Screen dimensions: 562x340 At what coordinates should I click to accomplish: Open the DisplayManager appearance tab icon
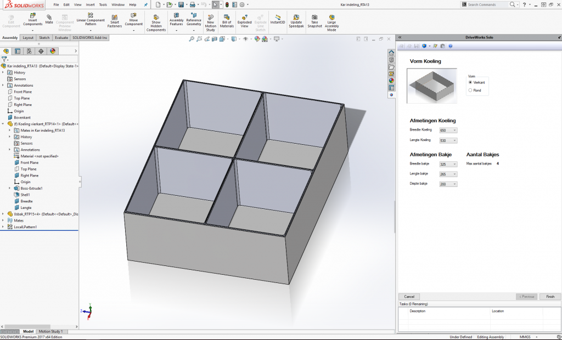click(x=53, y=51)
